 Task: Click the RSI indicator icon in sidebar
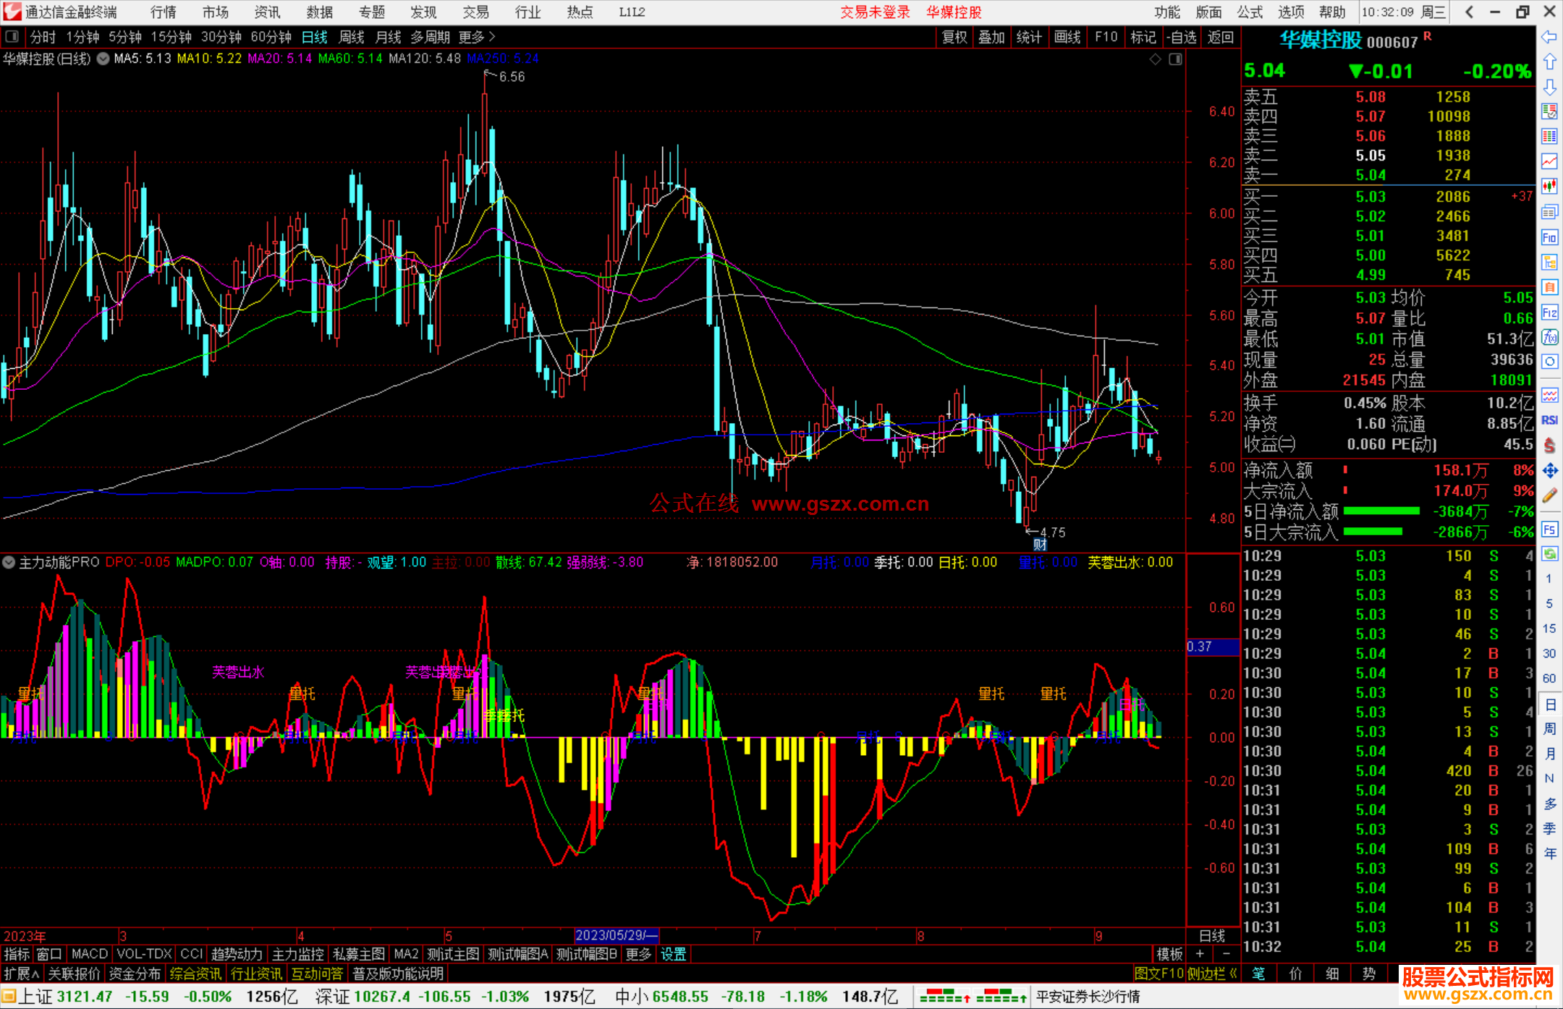pos(1549,420)
